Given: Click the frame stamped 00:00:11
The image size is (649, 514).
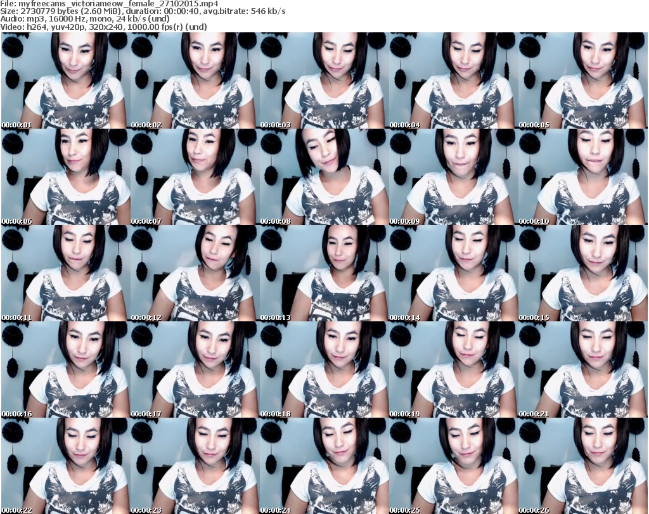Looking at the screenshot, I should click(x=65, y=273).
